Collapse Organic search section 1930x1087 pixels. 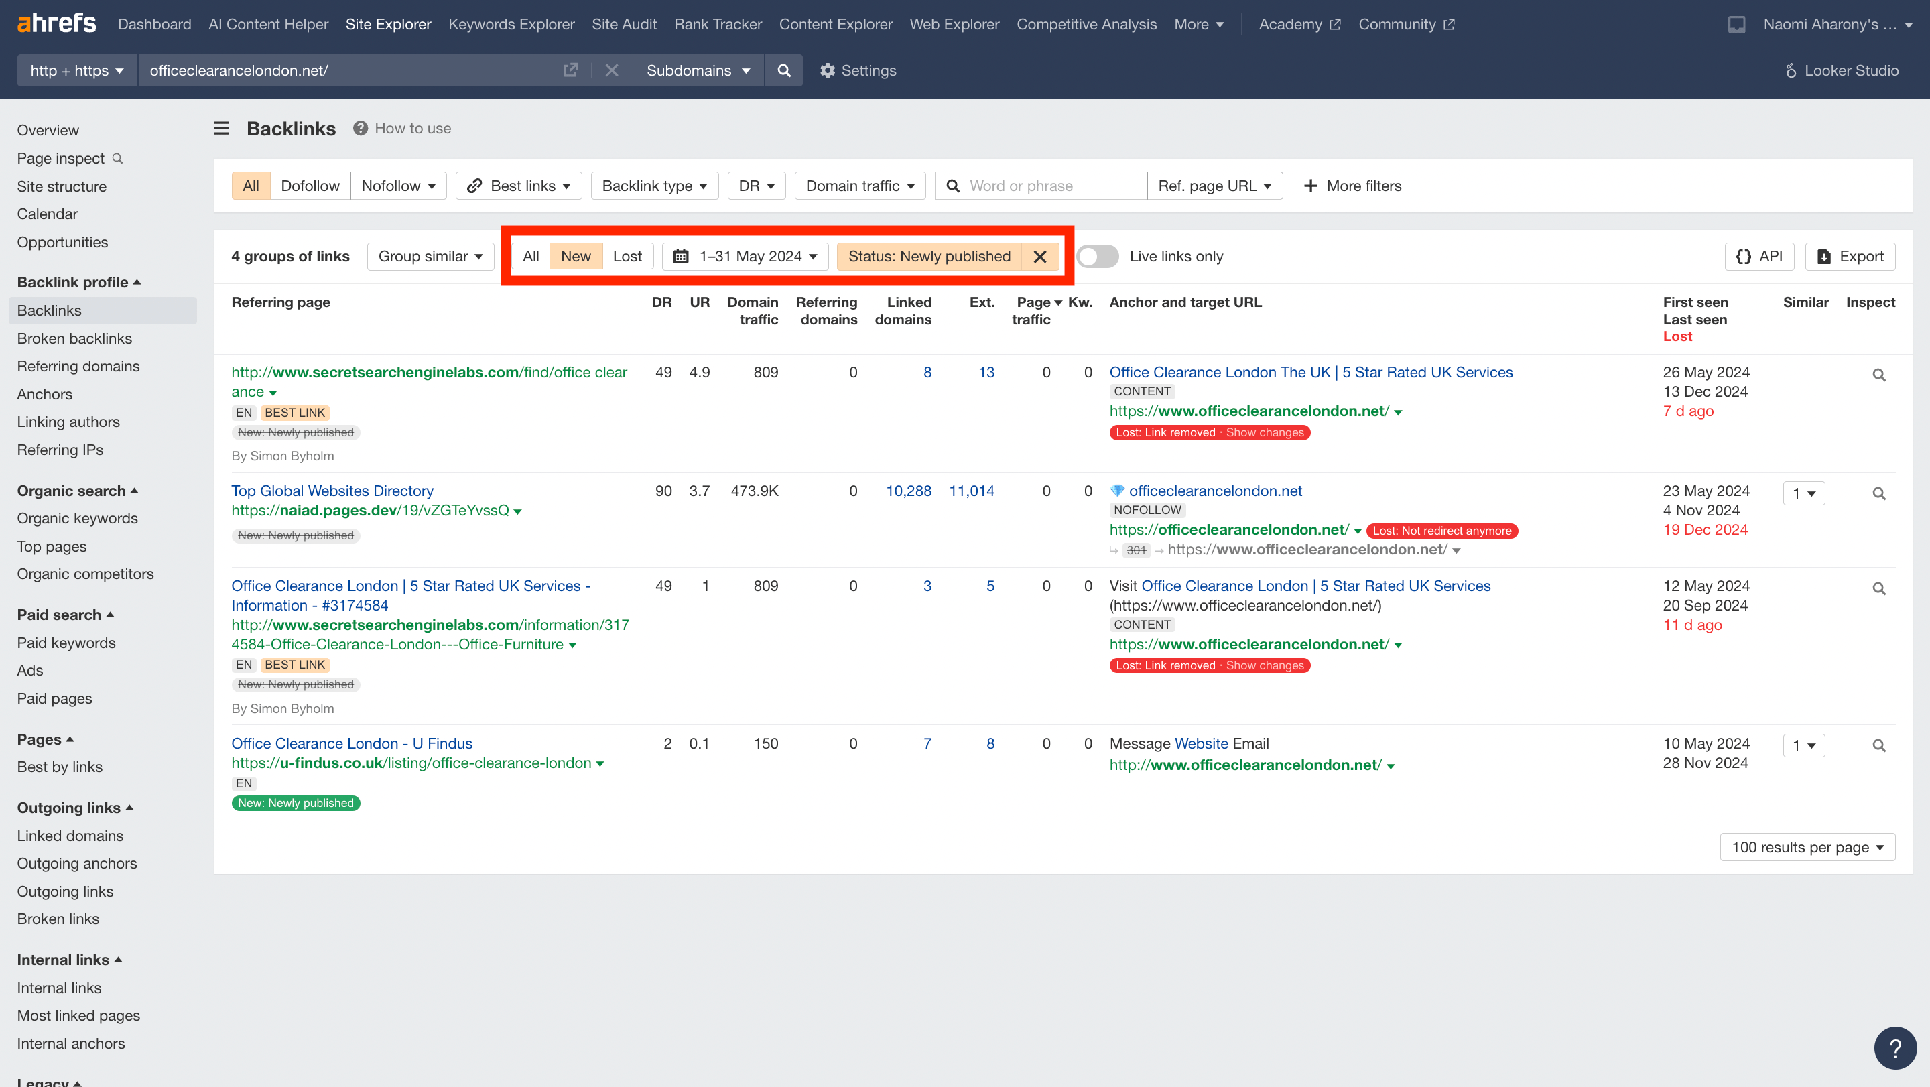tap(77, 491)
